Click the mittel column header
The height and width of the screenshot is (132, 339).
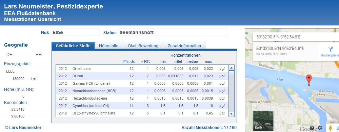178,61
